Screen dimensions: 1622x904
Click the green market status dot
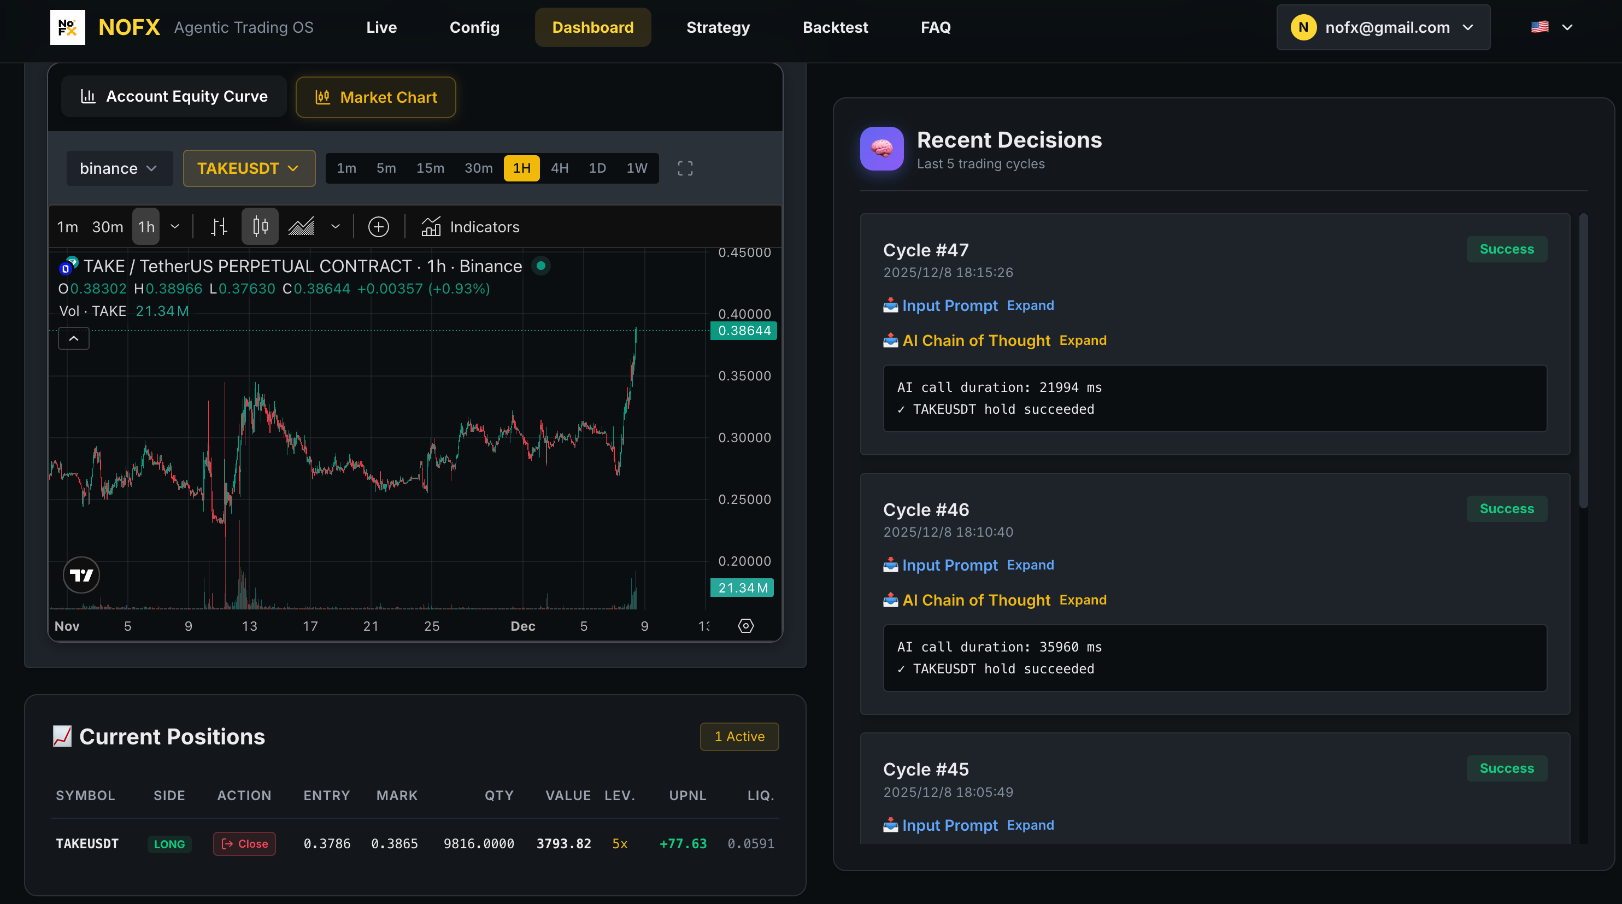pyautogui.click(x=540, y=266)
